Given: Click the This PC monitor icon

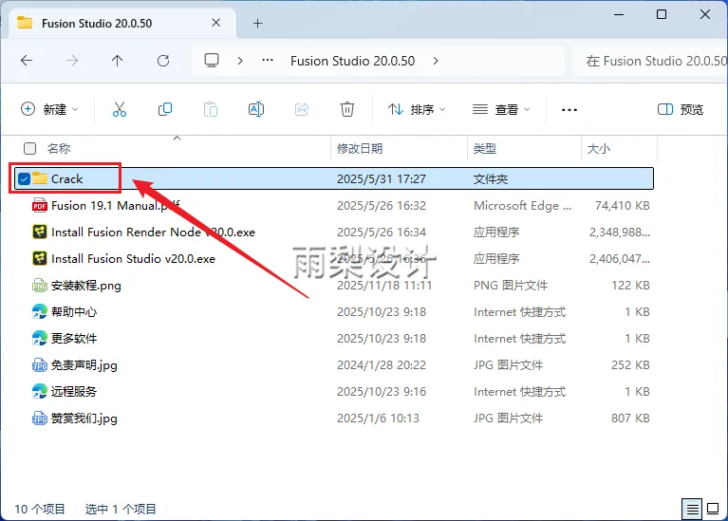Looking at the screenshot, I should click(x=212, y=61).
